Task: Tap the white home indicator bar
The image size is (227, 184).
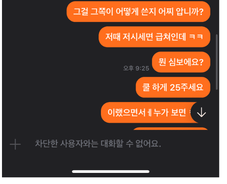Action: (111, 172)
